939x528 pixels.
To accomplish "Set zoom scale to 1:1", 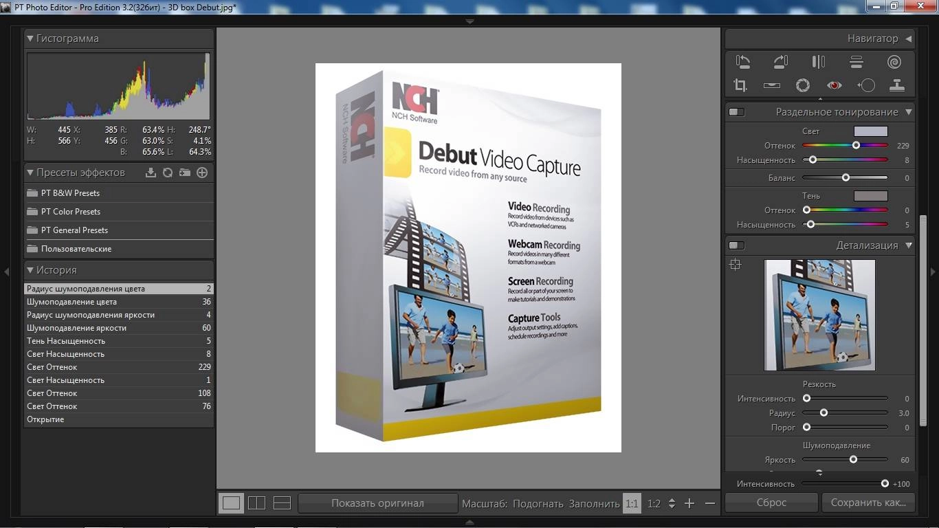I will tap(632, 503).
